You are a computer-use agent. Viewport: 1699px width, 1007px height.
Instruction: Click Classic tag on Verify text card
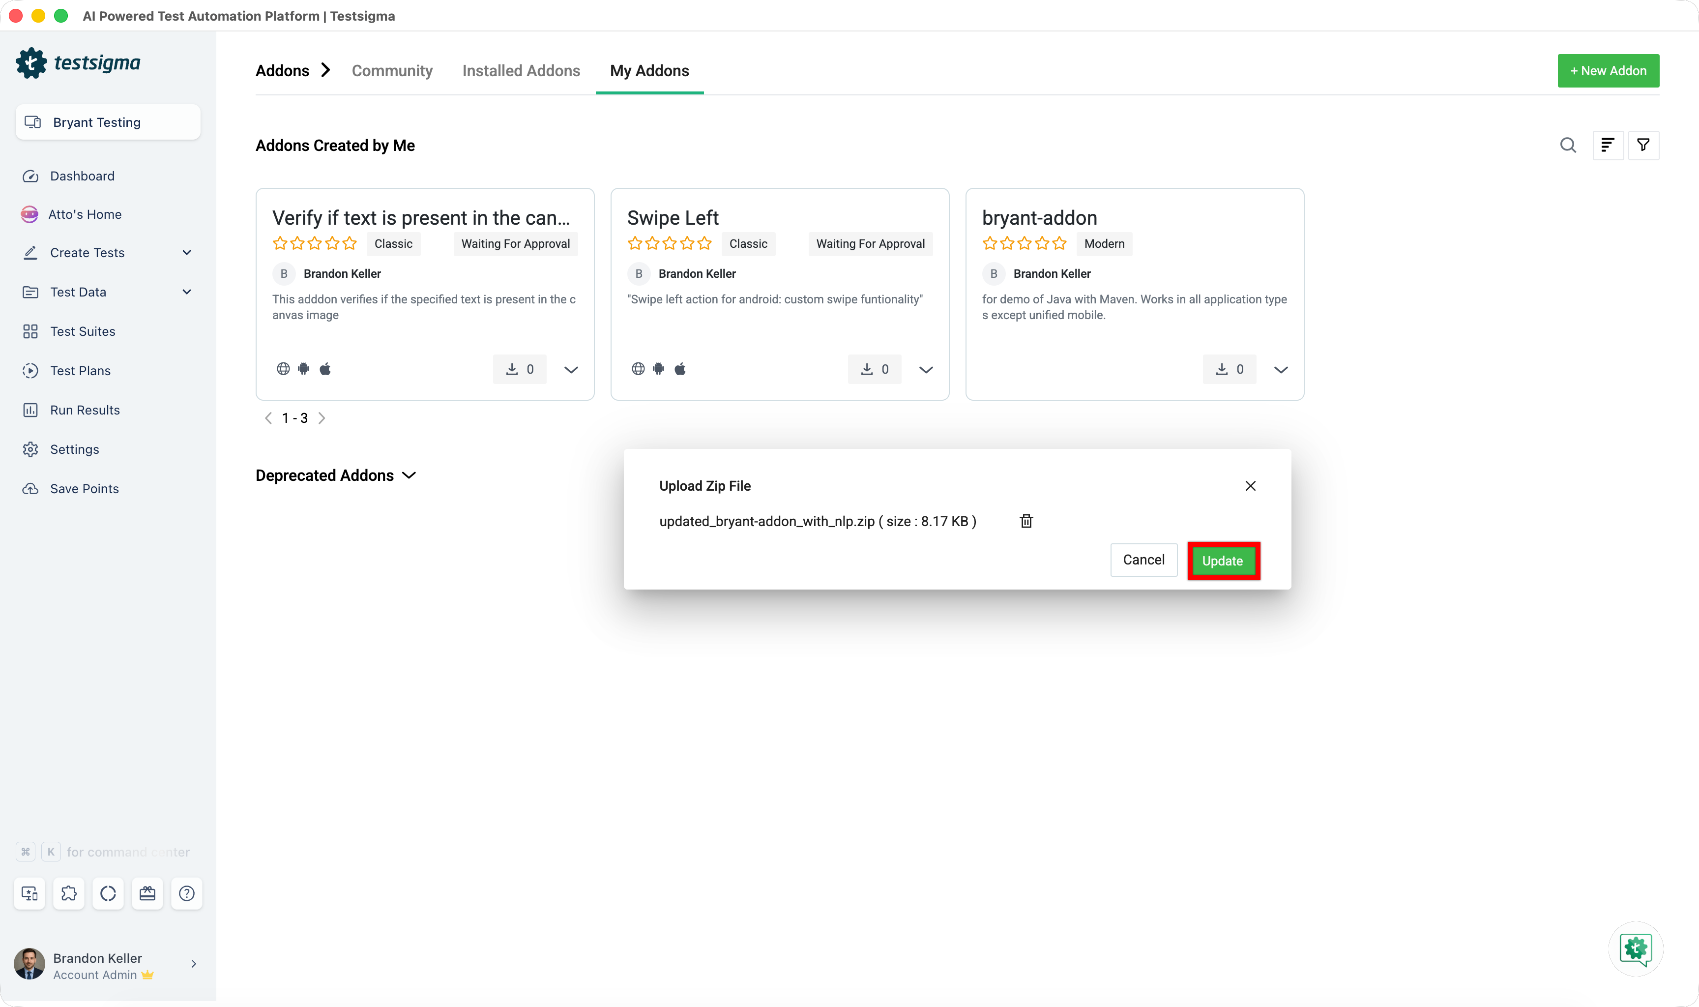[393, 244]
